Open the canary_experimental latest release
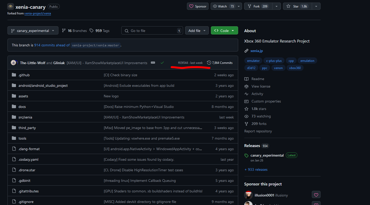This screenshot has height=205, width=370. click(267, 155)
